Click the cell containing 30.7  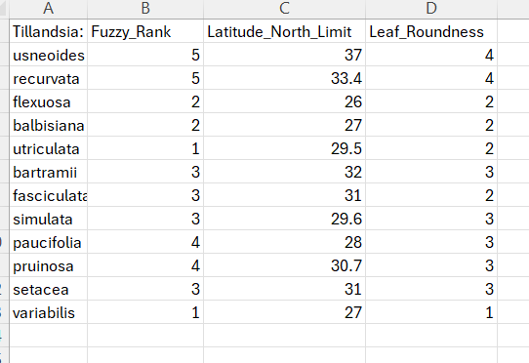[284, 265]
